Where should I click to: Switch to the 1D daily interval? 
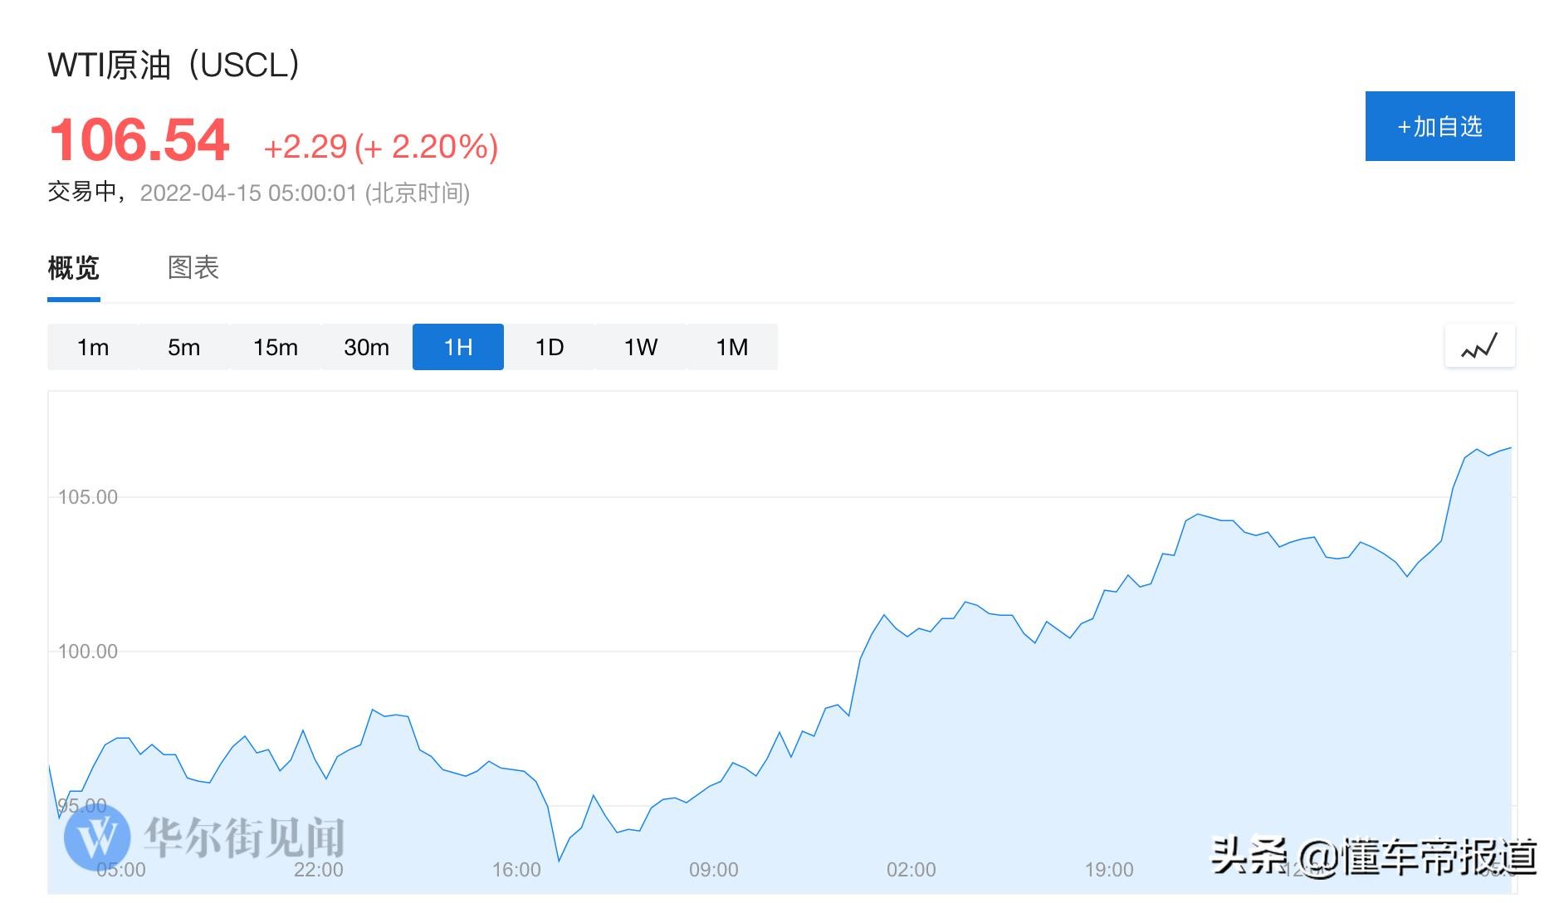(550, 347)
